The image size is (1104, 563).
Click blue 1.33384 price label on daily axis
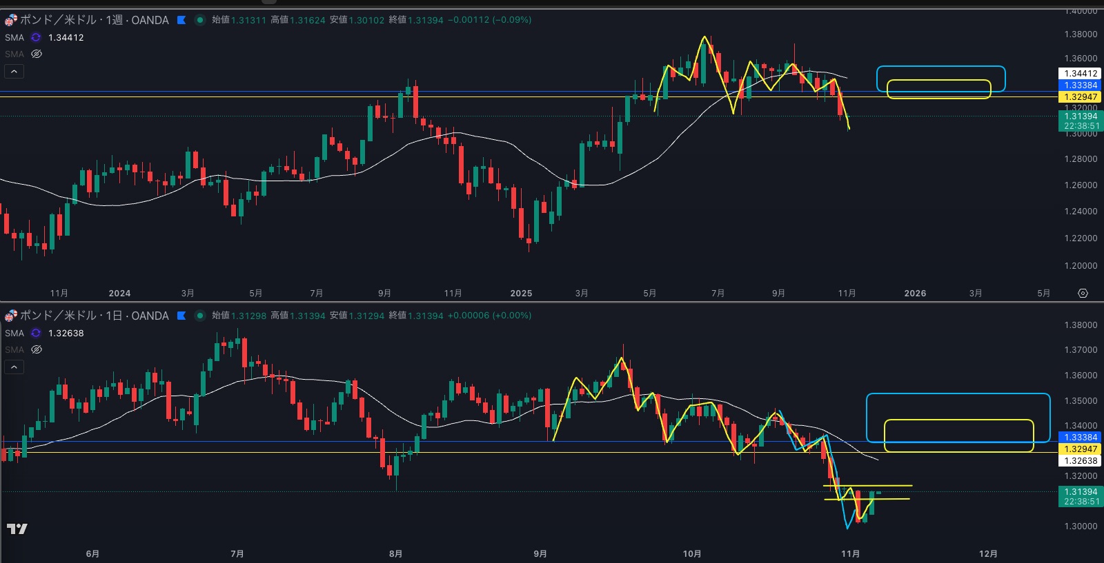coord(1080,438)
